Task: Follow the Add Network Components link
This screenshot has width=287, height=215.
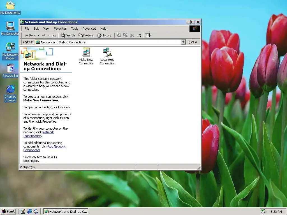Action: (56, 146)
